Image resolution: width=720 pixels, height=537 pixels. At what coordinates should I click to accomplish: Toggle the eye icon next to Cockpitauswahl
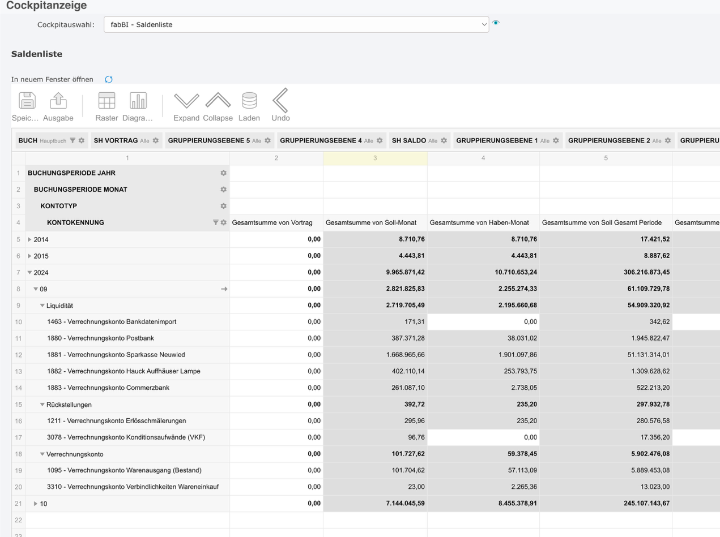pyautogui.click(x=496, y=23)
